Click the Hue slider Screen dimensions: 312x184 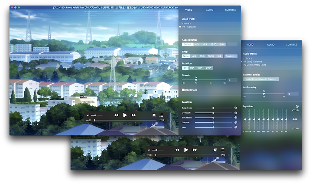(213, 127)
